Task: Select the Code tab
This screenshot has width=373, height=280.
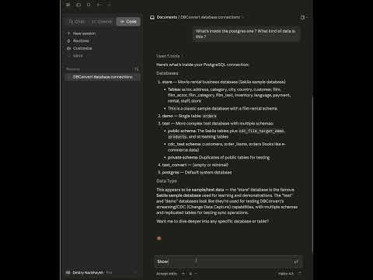Action: [128, 22]
